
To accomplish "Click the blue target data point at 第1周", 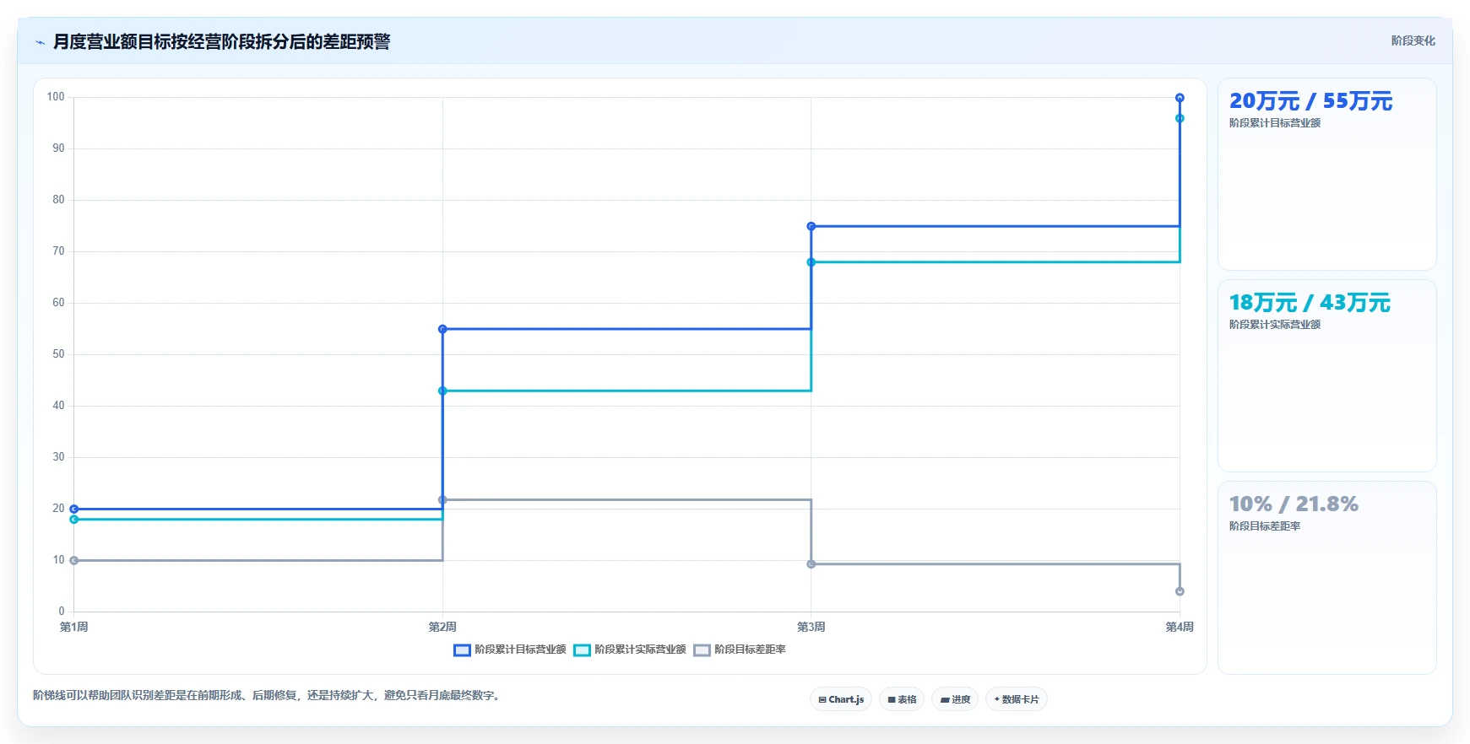I will 74,509.
